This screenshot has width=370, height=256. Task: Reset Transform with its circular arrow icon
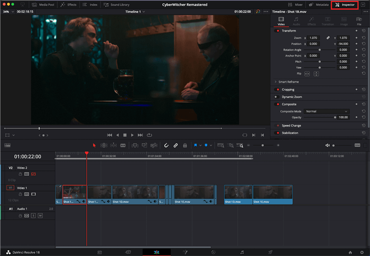point(364,31)
